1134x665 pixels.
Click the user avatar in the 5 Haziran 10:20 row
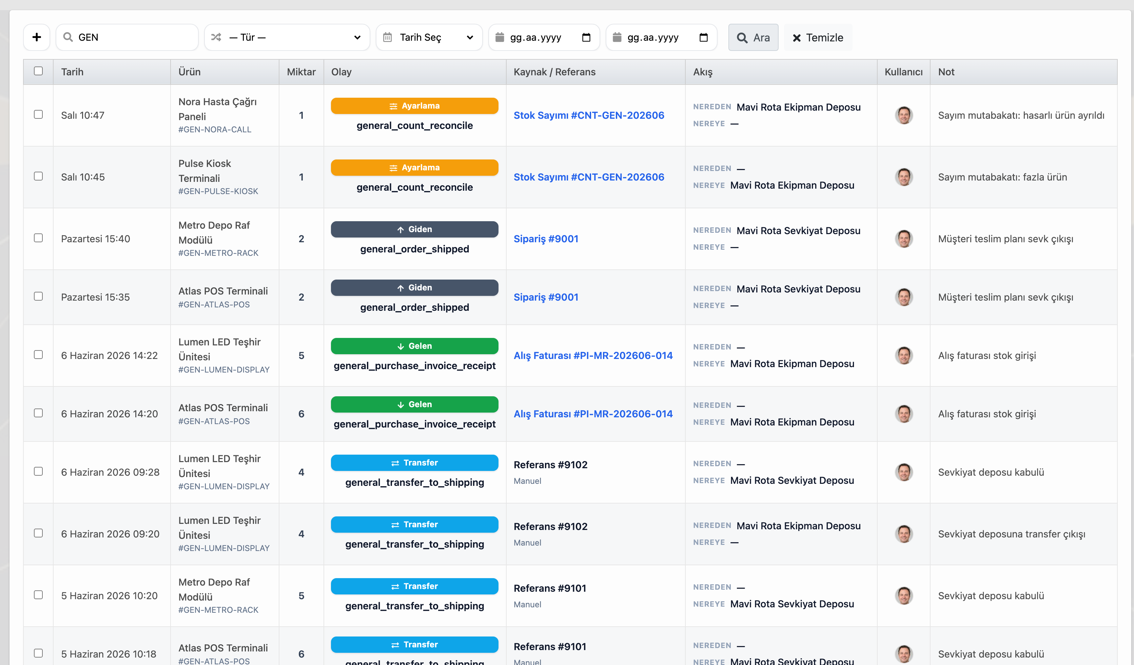pyautogui.click(x=904, y=596)
